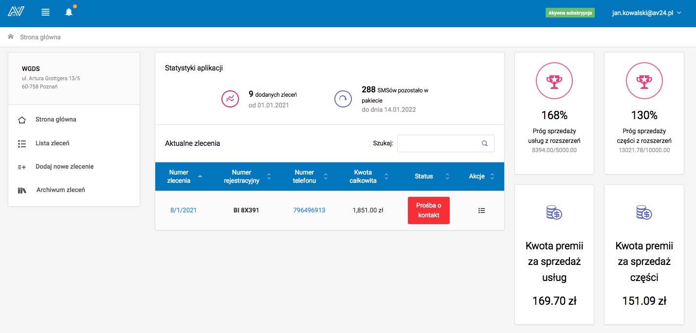Image resolution: width=696 pixels, height=333 pixels.
Task: Click the AV logo in header
Action: pyautogui.click(x=16, y=12)
